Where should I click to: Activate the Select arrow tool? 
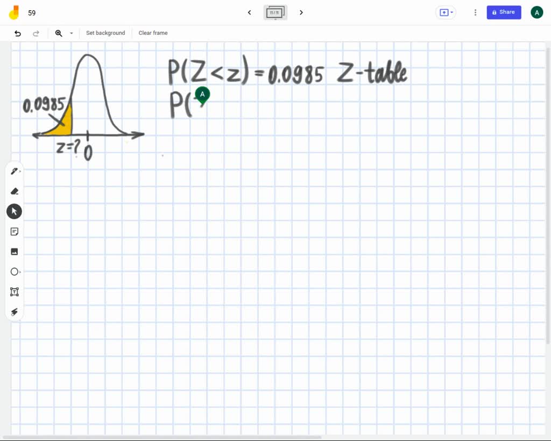point(14,211)
